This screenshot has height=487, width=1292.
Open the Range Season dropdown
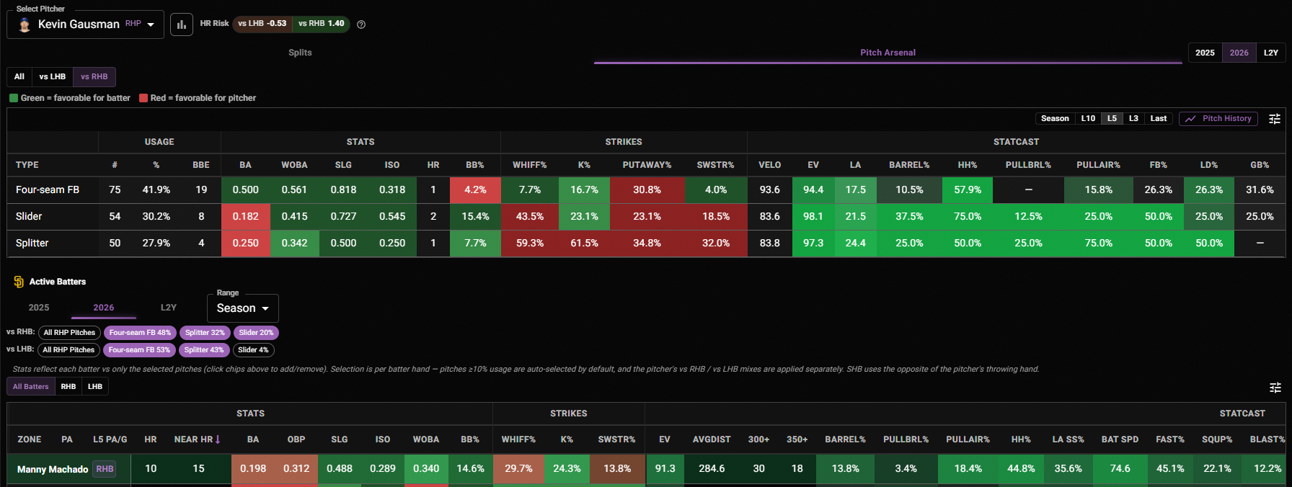pos(243,308)
